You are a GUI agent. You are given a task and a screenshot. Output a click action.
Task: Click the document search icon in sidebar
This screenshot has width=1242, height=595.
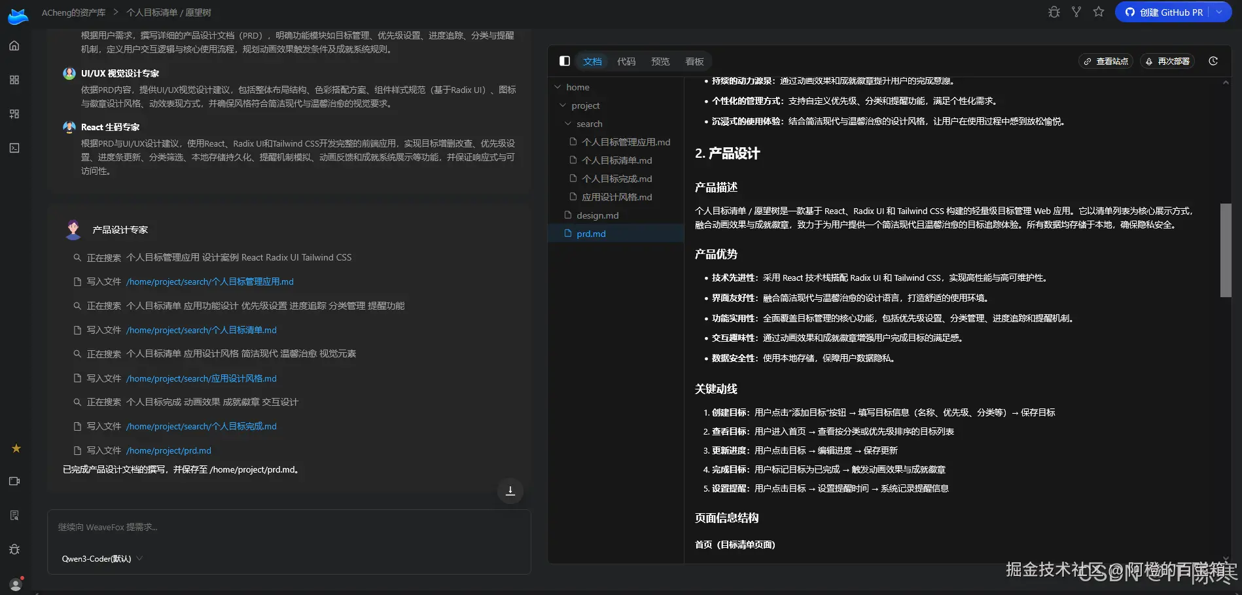click(14, 515)
